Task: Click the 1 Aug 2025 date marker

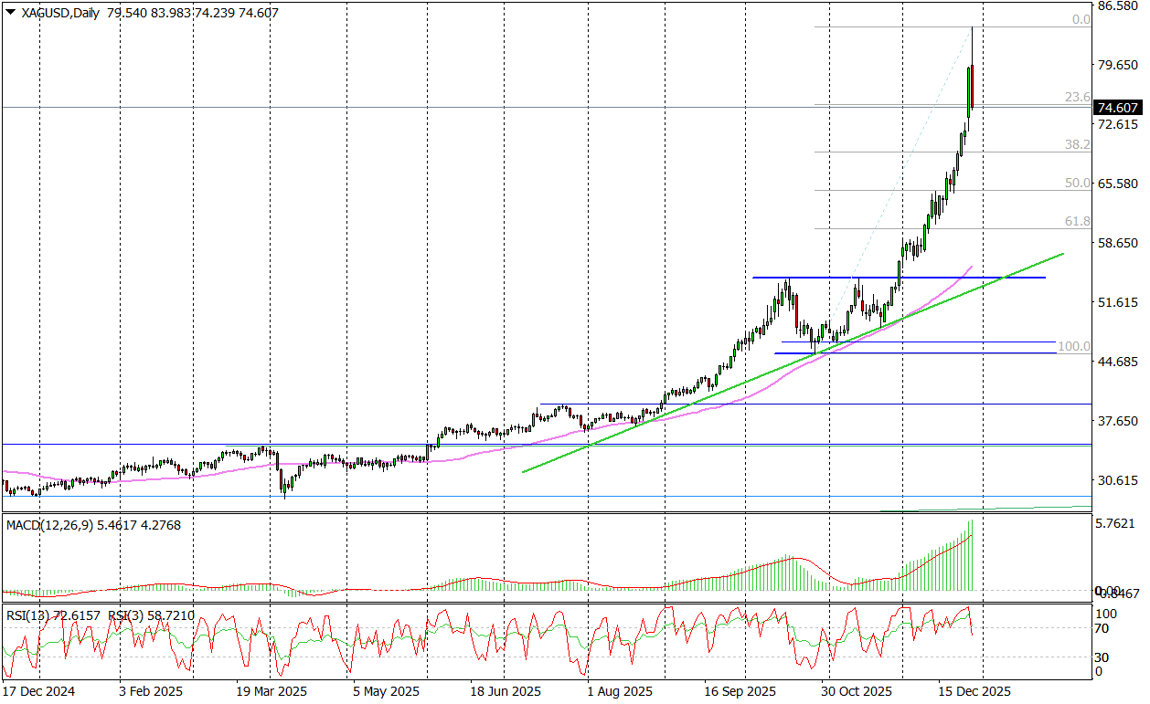Action: click(x=619, y=691)
